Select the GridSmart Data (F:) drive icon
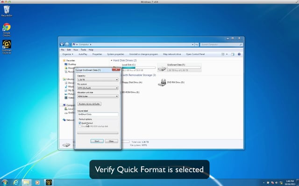 click(162, 68)
